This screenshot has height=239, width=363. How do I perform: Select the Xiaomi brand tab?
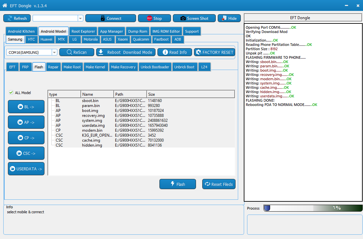pyautogui.click(x=123, y=39)
